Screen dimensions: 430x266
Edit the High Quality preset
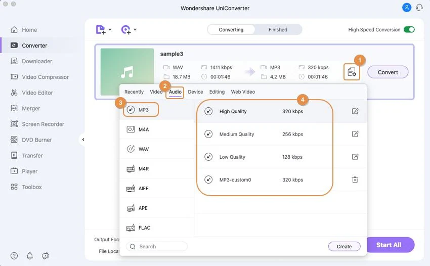pos(355,111)
